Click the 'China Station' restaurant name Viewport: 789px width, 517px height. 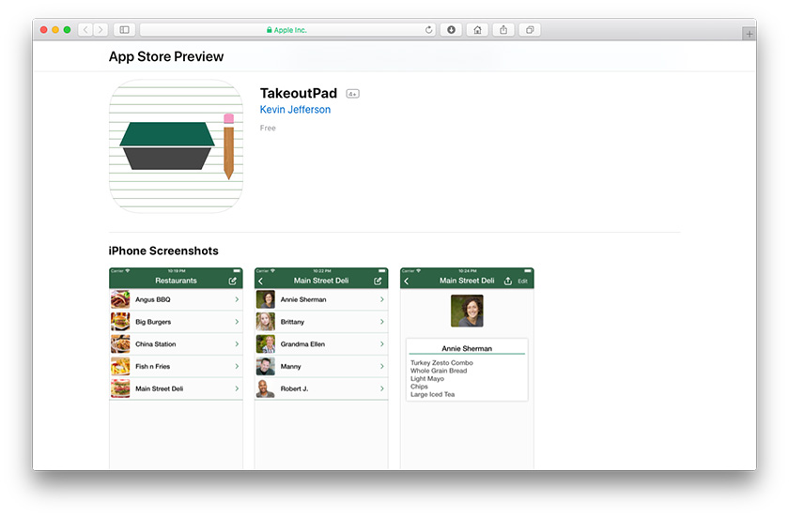(156, 344)
